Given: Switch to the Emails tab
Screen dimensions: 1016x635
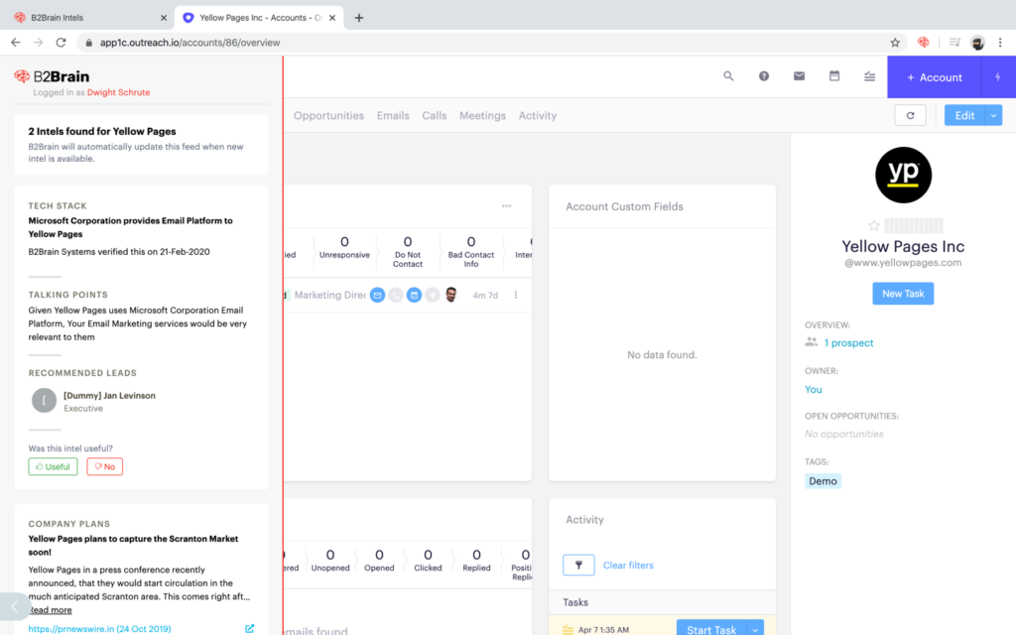Looking at the screenshot, I should point(393,115).
